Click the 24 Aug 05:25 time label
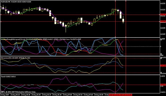Viewport: 166px width, 96px height. tap(15, 95)
